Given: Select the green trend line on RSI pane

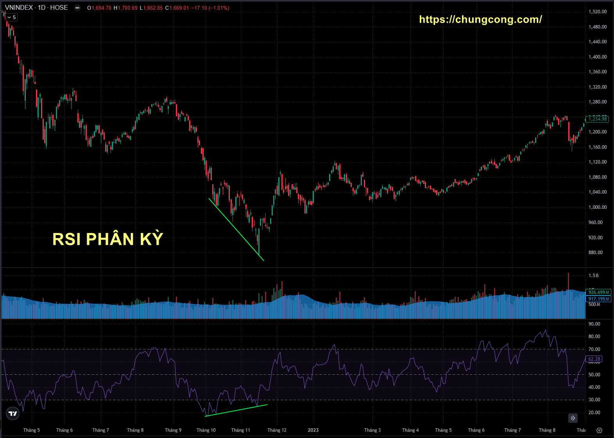Looking at the screenshot, I should (236, 410).
